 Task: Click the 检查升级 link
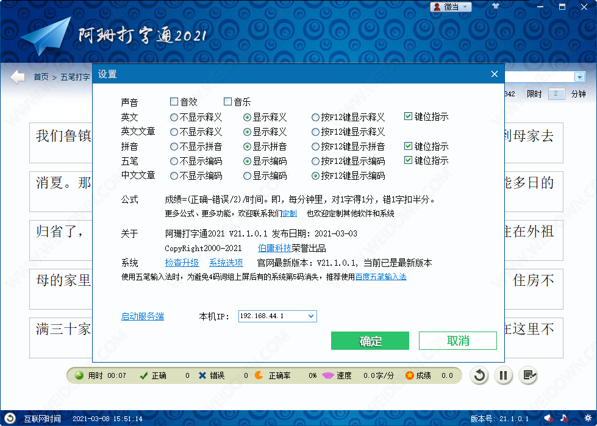(182, 263)
